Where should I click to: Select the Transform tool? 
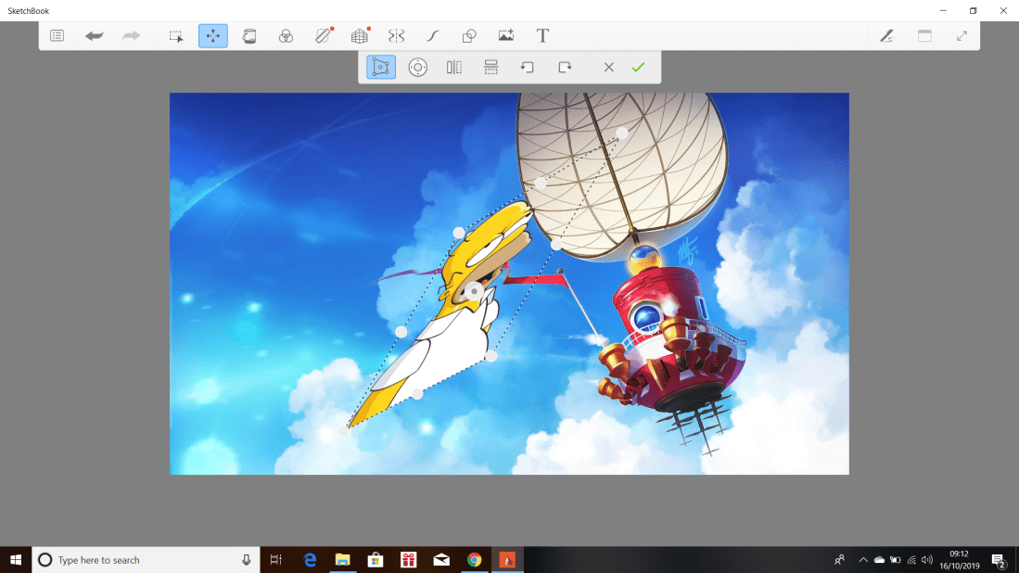coord(213,35)
